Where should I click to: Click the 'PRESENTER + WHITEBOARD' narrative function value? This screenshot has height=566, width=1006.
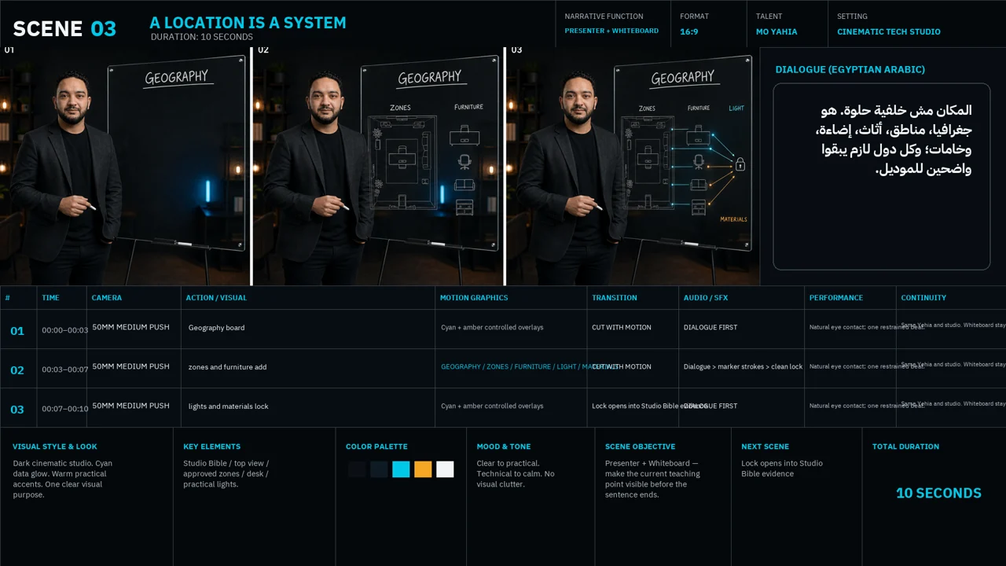click(x=611, y=31)
